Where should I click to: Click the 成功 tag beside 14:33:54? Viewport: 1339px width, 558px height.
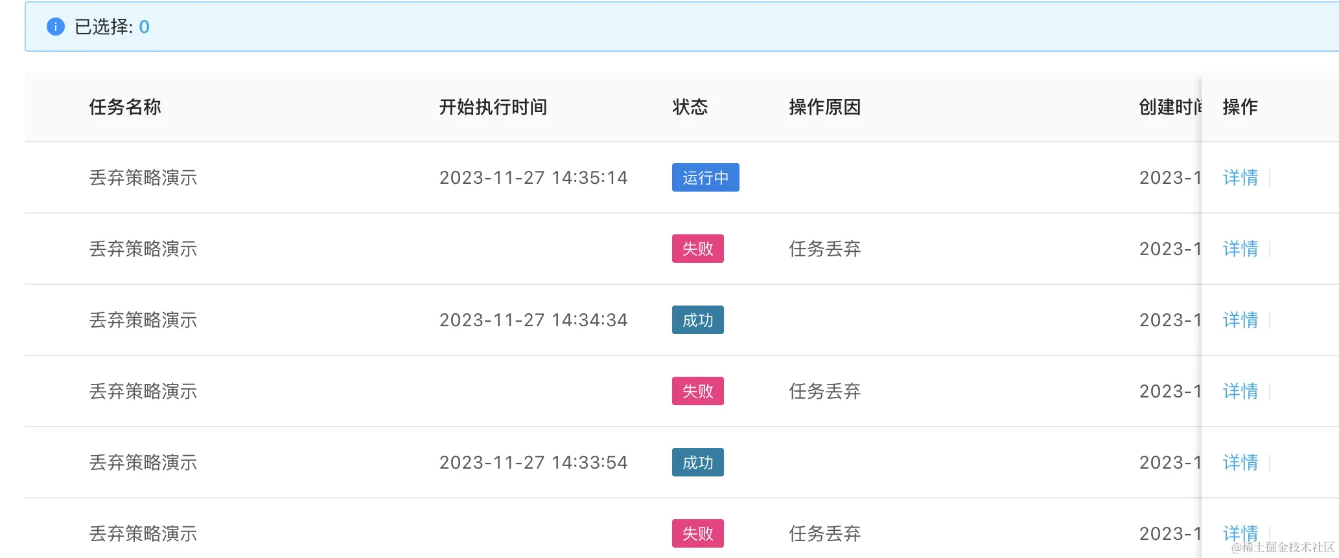697,462
